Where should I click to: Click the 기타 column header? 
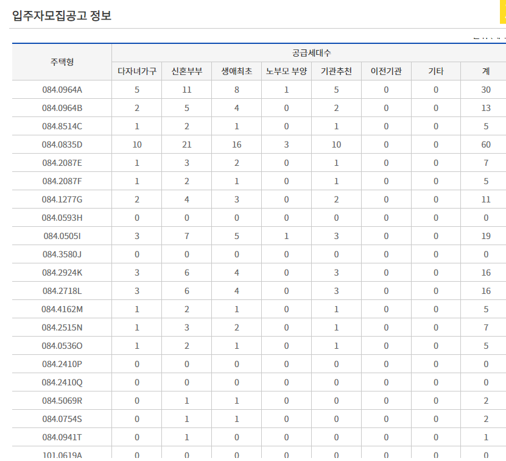(435, 71)
